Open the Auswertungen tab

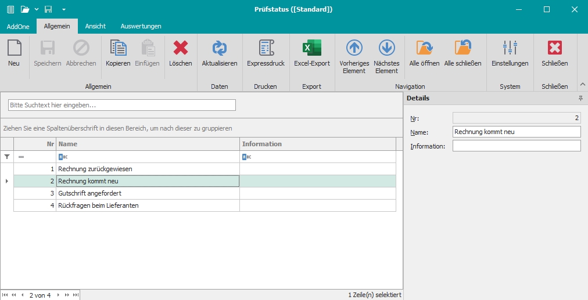(x=141, y=26)
